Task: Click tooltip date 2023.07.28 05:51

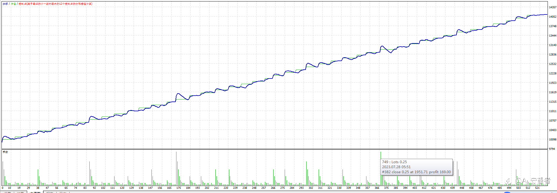Action: click(x=396, y=167)
